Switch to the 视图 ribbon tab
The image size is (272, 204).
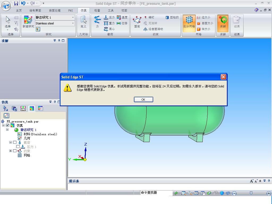(124, 11)
